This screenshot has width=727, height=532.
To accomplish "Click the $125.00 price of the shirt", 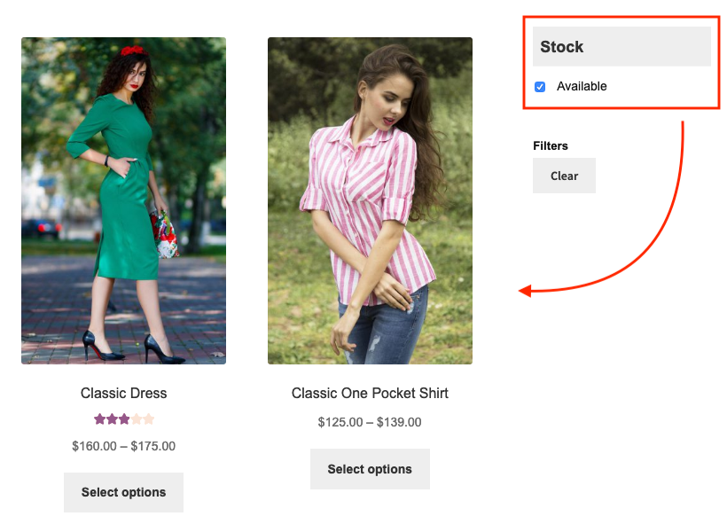I will [x=340, y=422].
